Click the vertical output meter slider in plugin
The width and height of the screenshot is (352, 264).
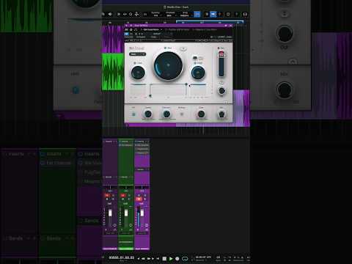point(221,64)
